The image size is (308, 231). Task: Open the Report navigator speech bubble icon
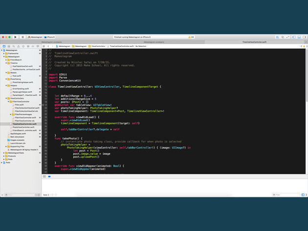(38, 46)
